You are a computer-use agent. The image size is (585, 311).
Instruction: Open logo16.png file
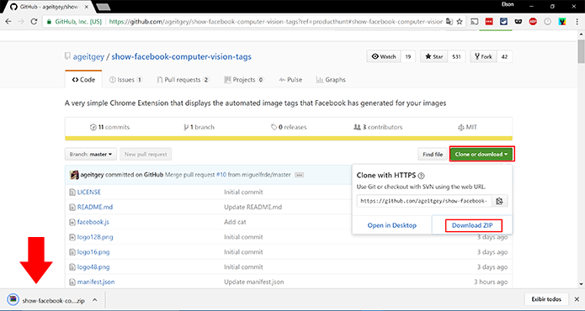93,252
